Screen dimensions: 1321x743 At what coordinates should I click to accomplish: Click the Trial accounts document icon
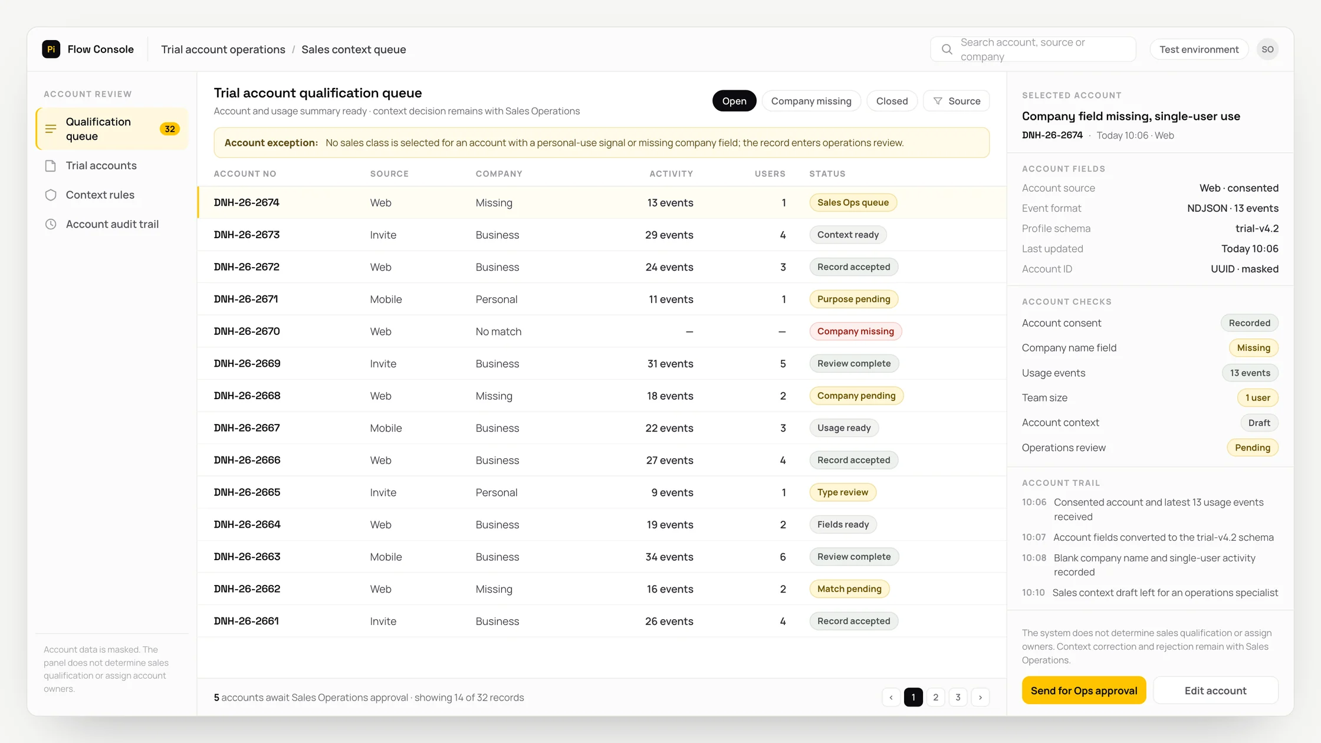pos(51,166)
